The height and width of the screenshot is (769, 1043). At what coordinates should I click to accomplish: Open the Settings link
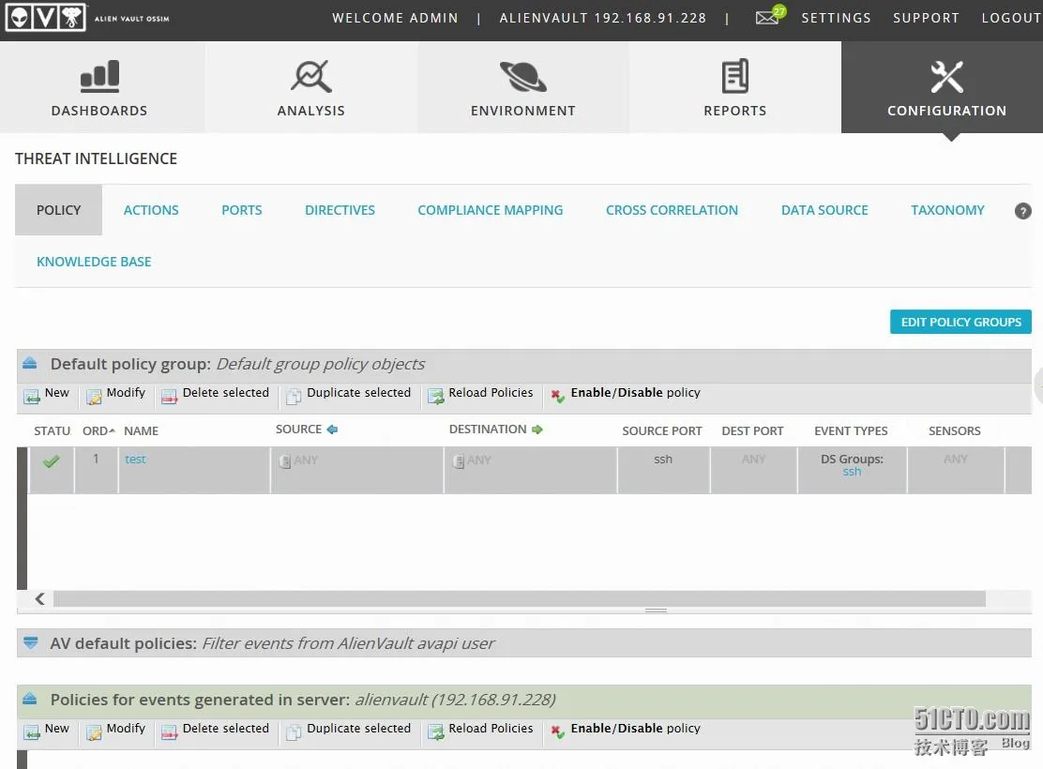tap(836, 18)
